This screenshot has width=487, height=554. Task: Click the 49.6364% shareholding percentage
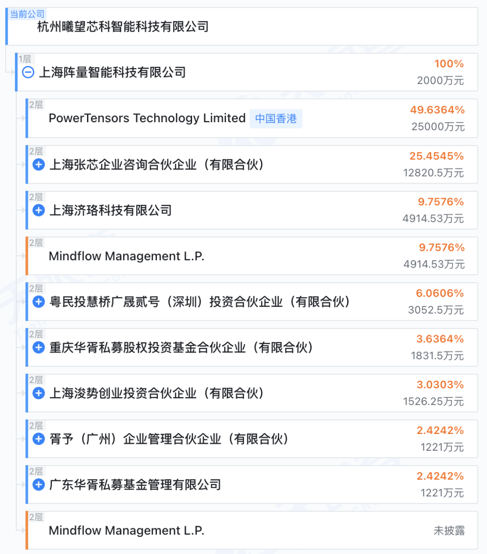click(x=437, y=110)
